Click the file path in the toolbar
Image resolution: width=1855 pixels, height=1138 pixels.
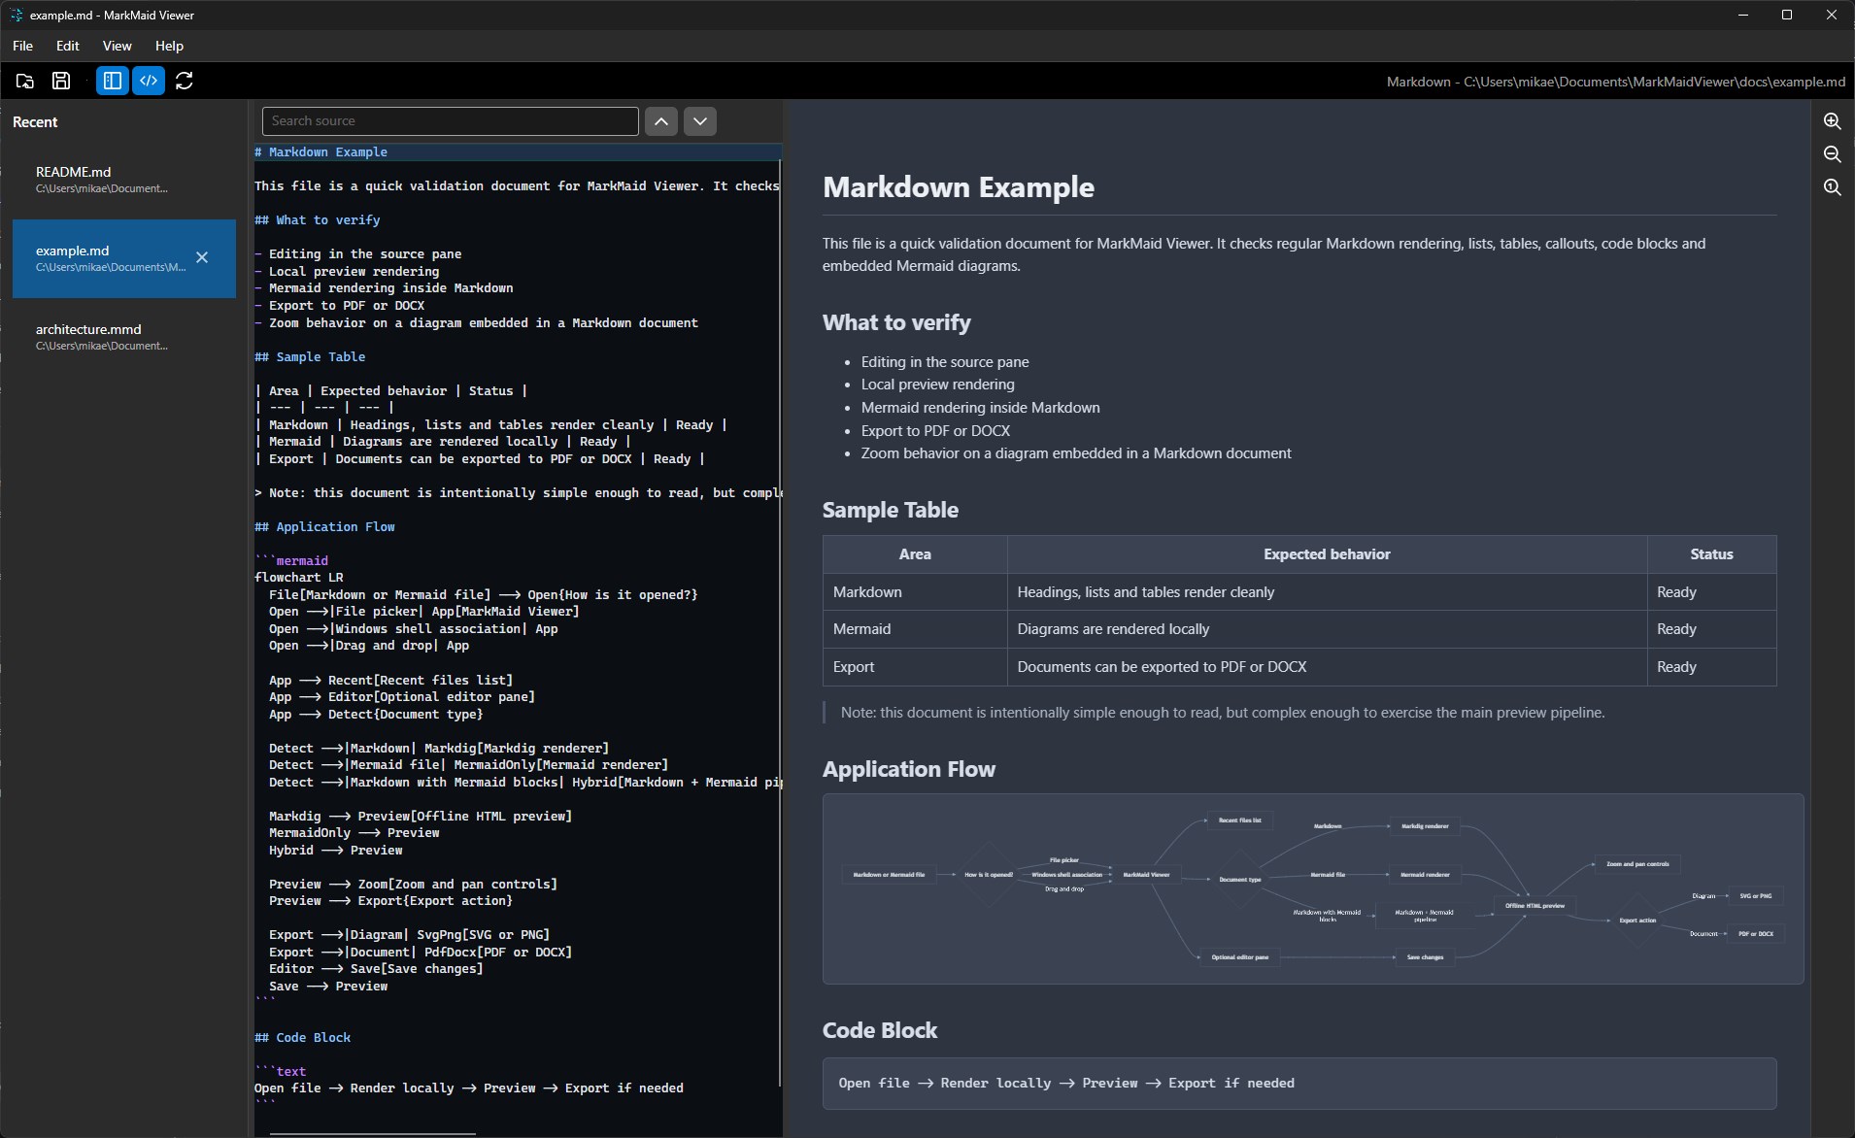[1616, 82]
